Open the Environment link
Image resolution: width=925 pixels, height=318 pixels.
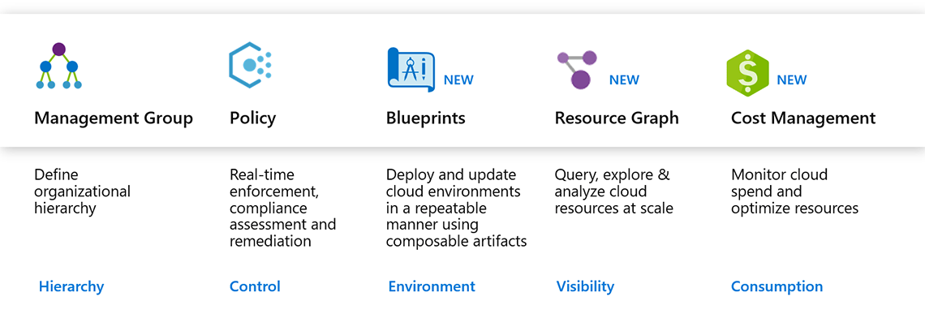point(432,286)
